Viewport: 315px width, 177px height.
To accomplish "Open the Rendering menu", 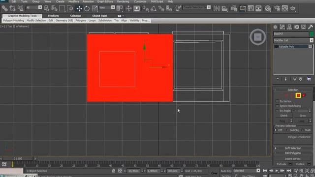I will pos(123,1).
